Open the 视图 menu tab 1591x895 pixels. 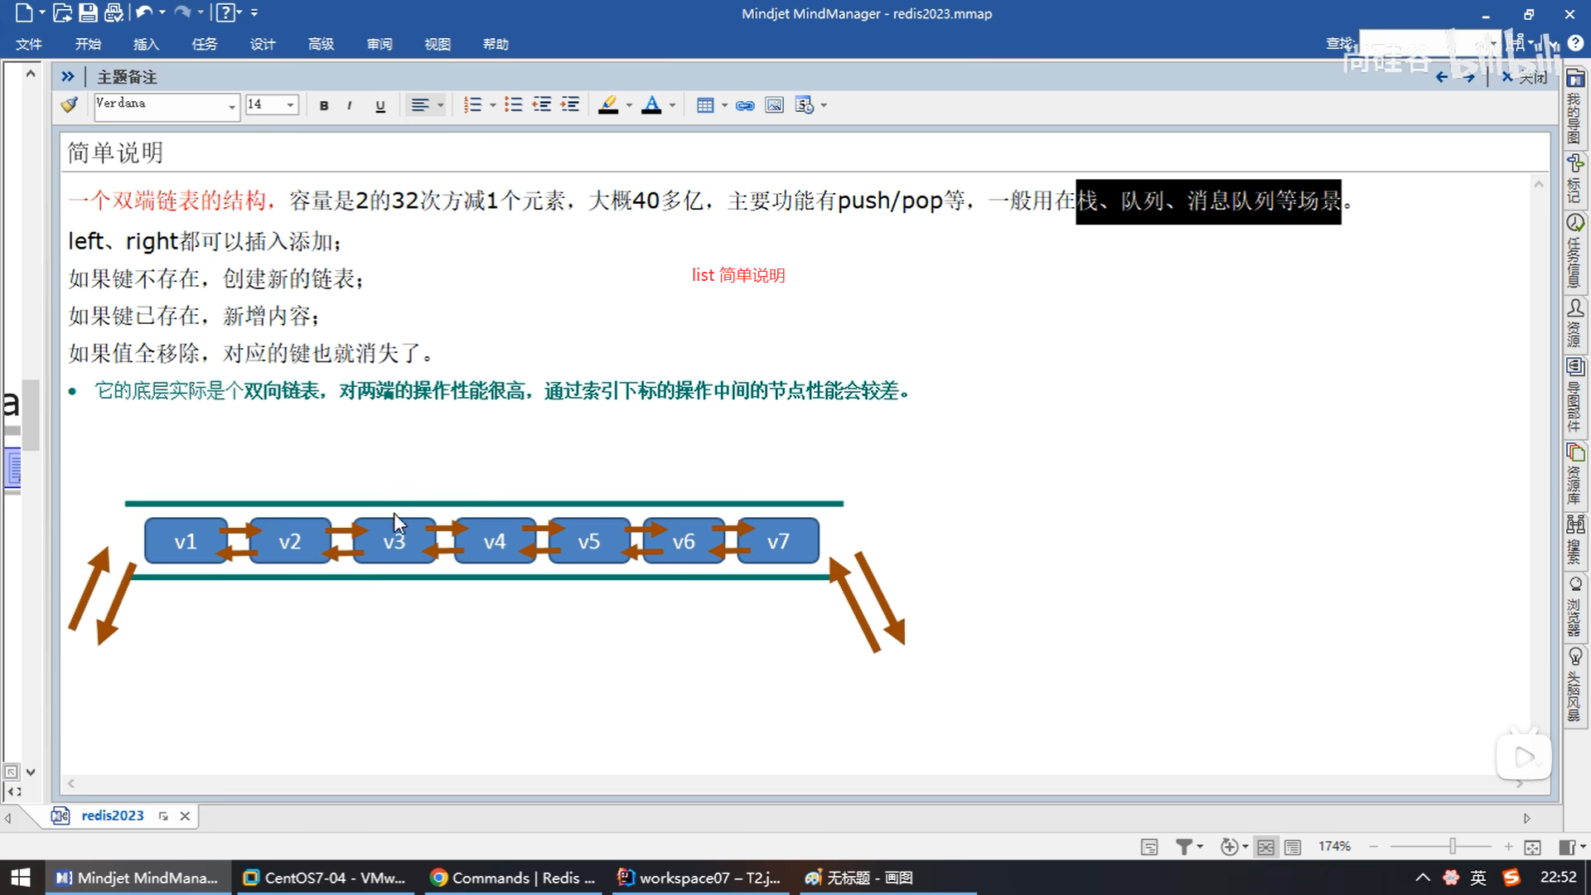tap(437, 44)
